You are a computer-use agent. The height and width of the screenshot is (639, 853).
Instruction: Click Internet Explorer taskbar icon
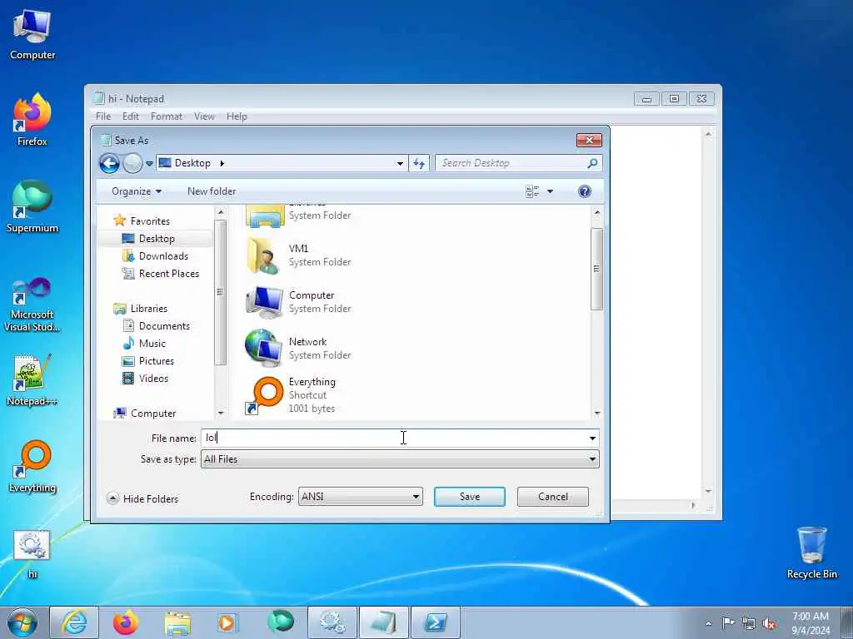click(74, 622)
